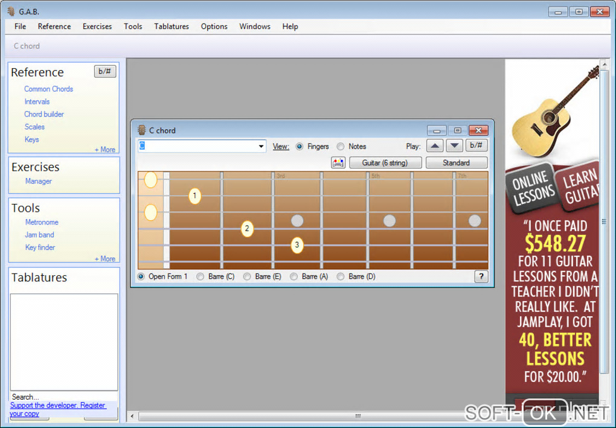Open the Tablatures menu

tap(172, 27)
